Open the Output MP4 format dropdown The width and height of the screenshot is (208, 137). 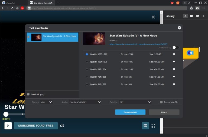[46, 102]
